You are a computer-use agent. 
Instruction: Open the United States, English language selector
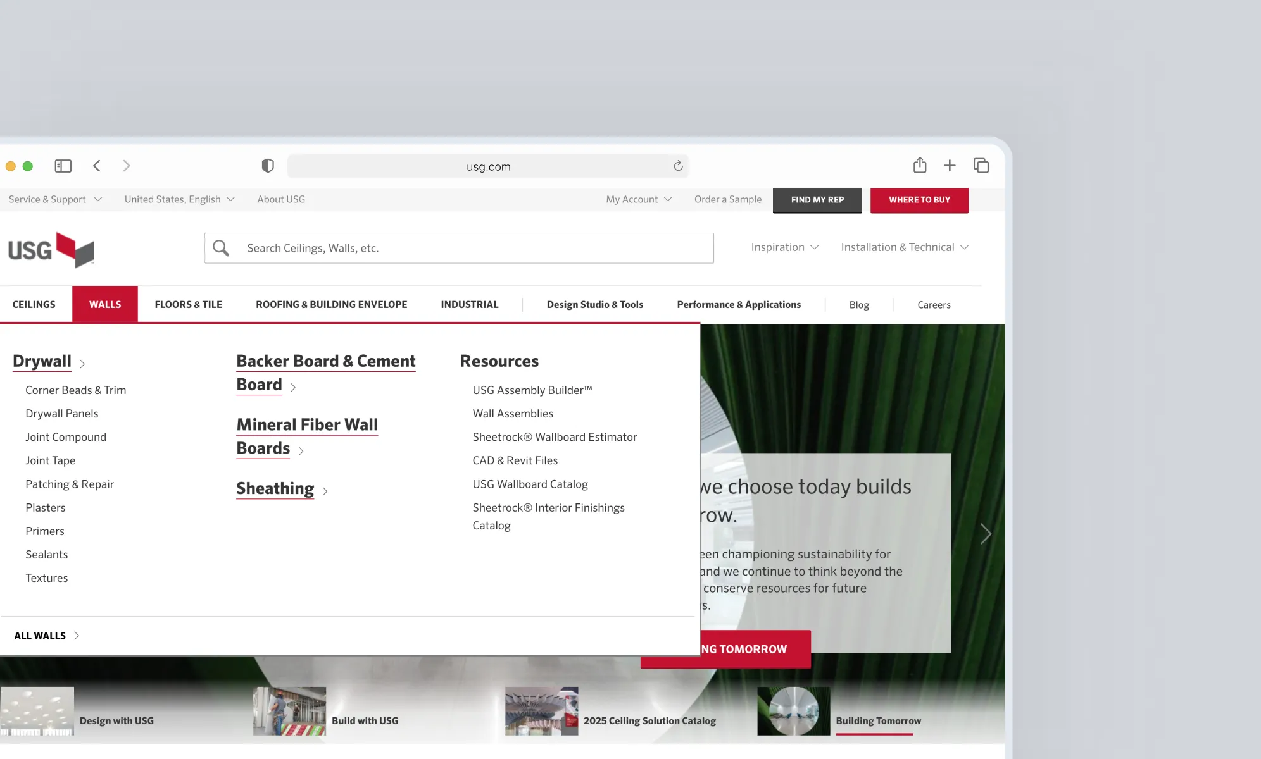180,199
